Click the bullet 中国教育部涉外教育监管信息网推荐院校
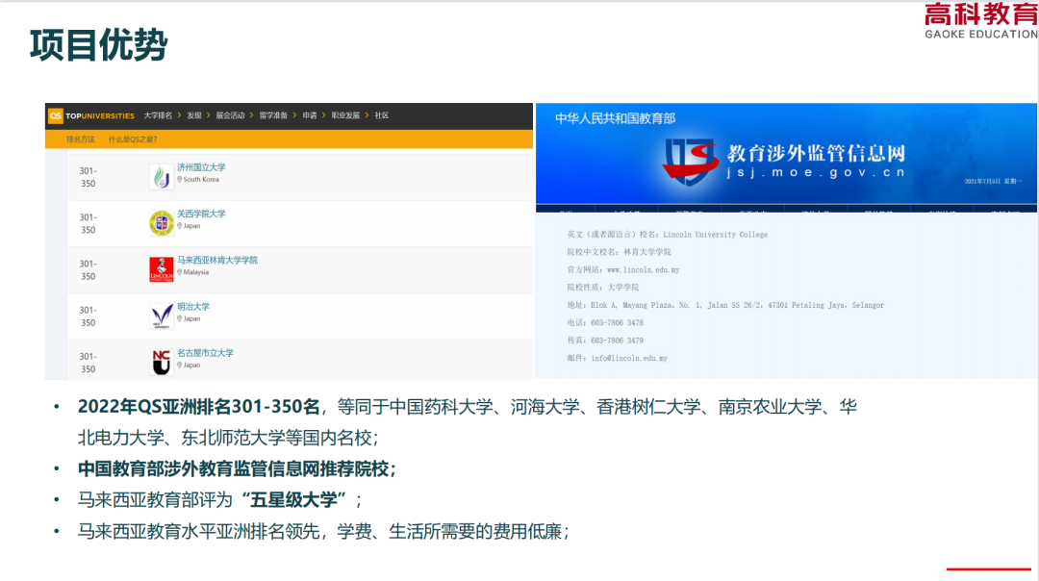1039x581 pixels. tap(237, 469)
